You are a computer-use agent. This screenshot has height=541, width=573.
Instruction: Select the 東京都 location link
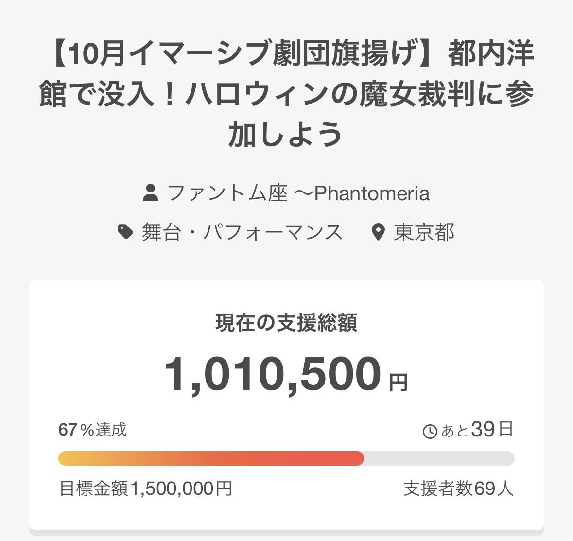pyautogui.click(x=424, y=232)
